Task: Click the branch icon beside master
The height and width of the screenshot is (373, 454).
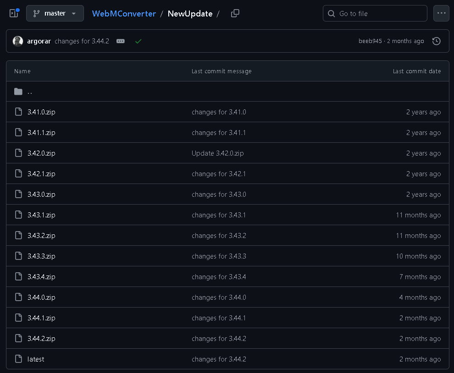Action: (36, 13)
